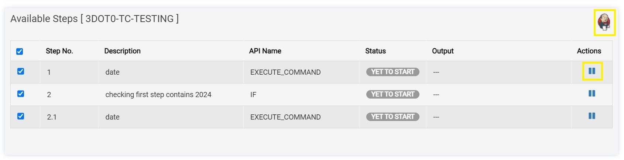Uncheck the checkbox for step 2.1
Screen dimensions: 624x160
click(x=21, y=116)
